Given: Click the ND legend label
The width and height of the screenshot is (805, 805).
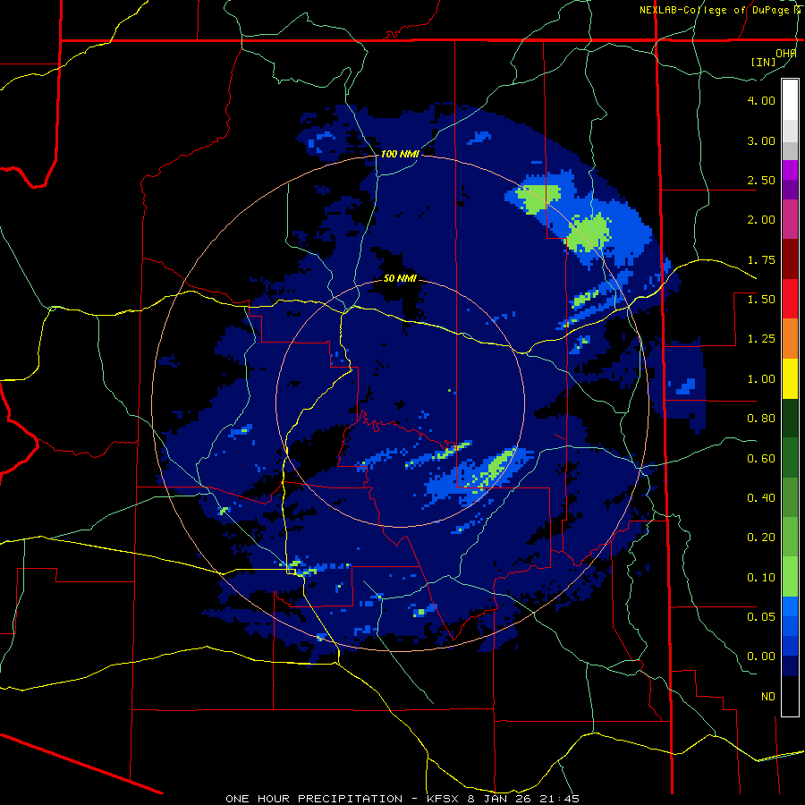Looking at the screenshot, I should tap(768, 697).
